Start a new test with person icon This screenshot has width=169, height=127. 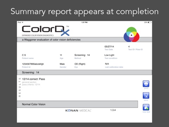pos(146,107)
